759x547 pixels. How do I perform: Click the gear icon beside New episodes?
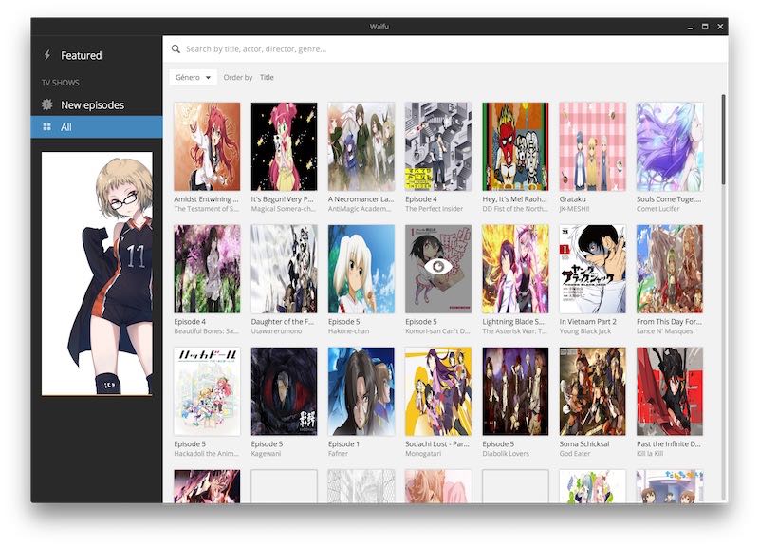pyautogui.click(x=46, y=104)
